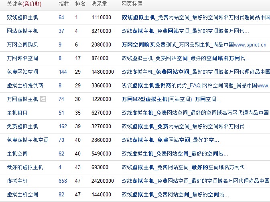Open keyword link 免费虚拟主机

22,126
